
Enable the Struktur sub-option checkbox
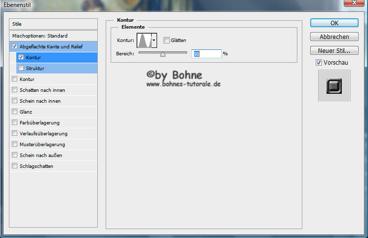pyautogui.click(x=21, y=68)
